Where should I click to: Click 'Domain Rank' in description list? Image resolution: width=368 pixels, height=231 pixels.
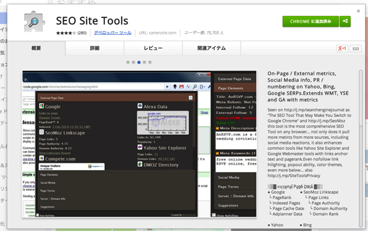point(325,214)
